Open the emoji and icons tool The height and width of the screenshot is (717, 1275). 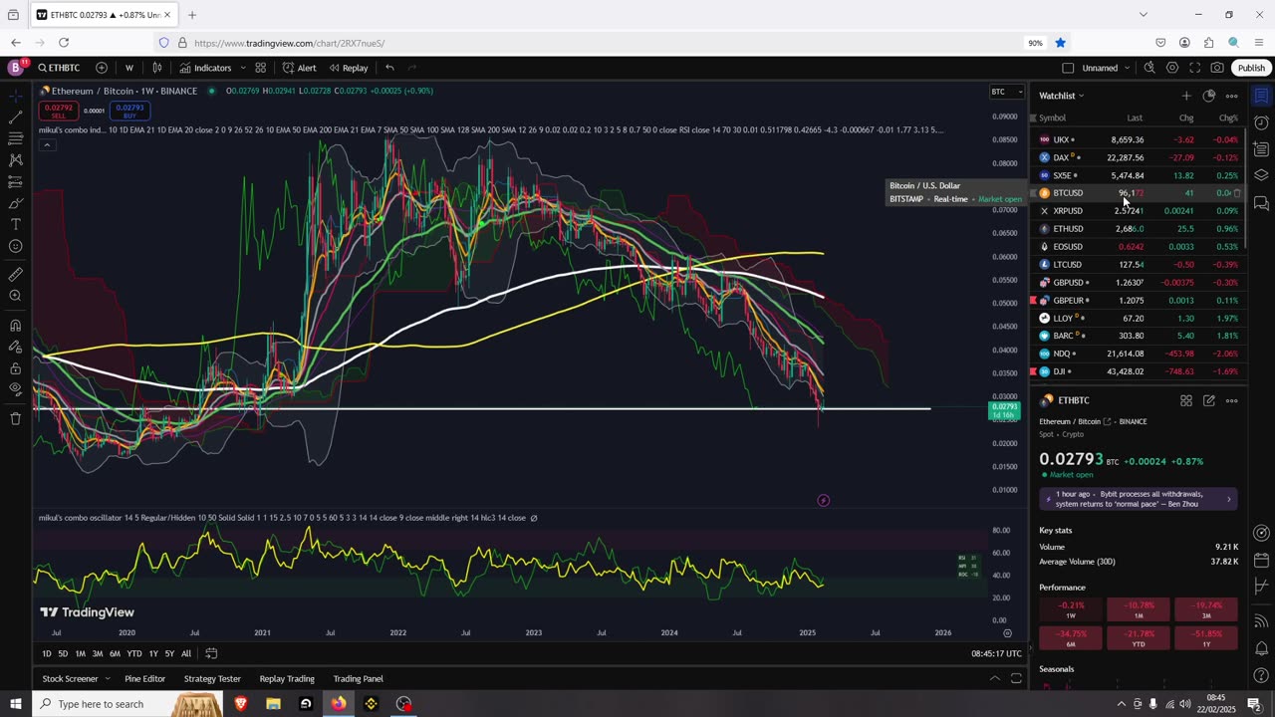(15, 247)
